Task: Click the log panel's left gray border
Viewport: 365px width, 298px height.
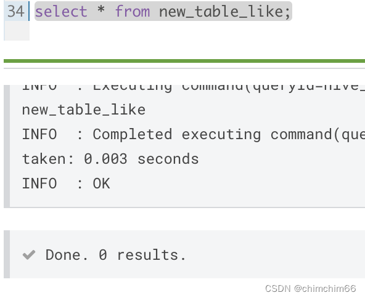Action: [x=7, y=146]
